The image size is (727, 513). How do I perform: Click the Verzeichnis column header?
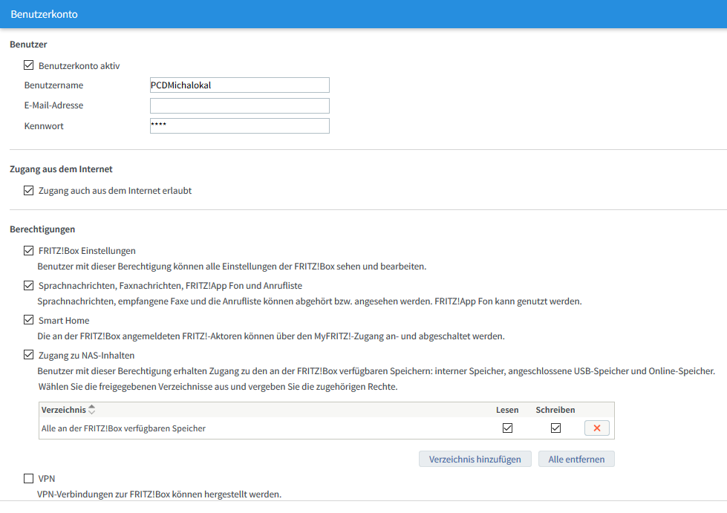tap(63, 410)
